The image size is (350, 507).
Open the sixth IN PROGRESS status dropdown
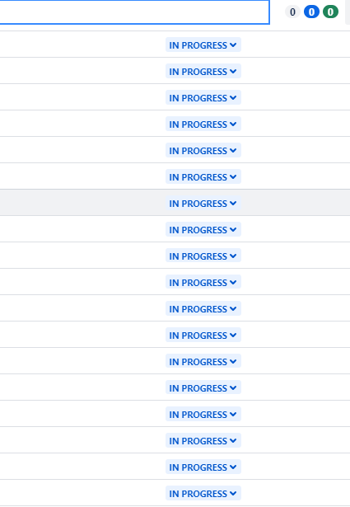203,177
